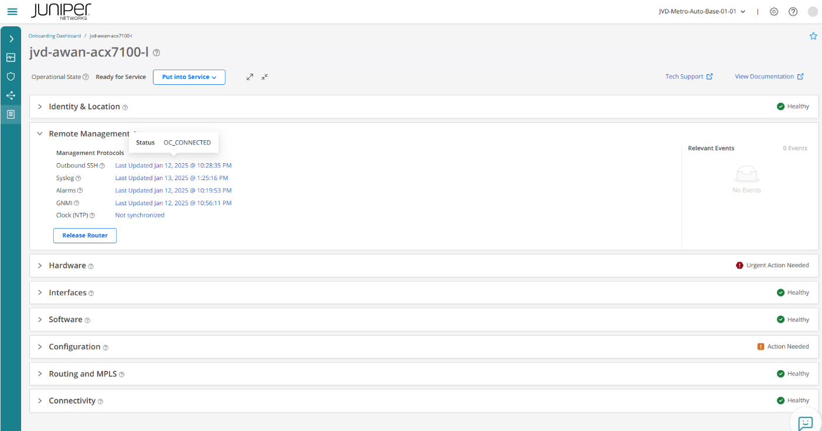Open the monitoring pulse sidebar icon
The height and width of the screenshot is (431, 822).
(11, 58)
